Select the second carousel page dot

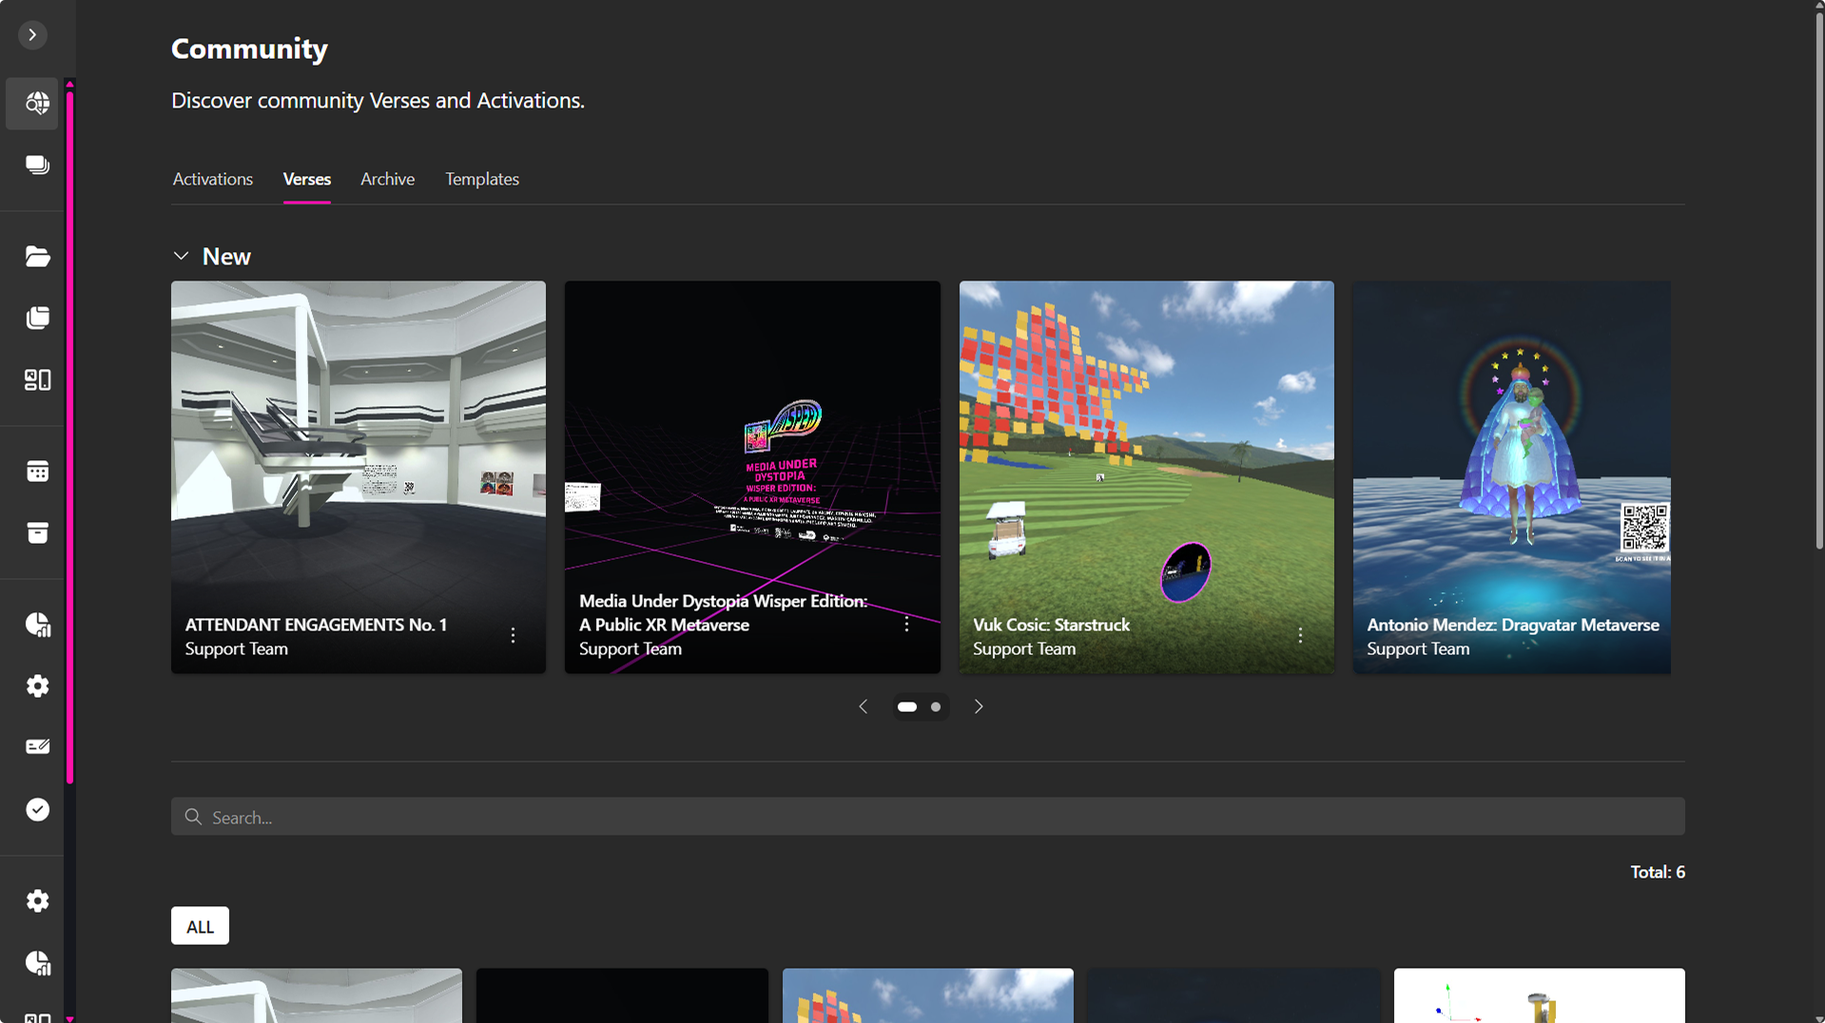click(x=936, y=706)
